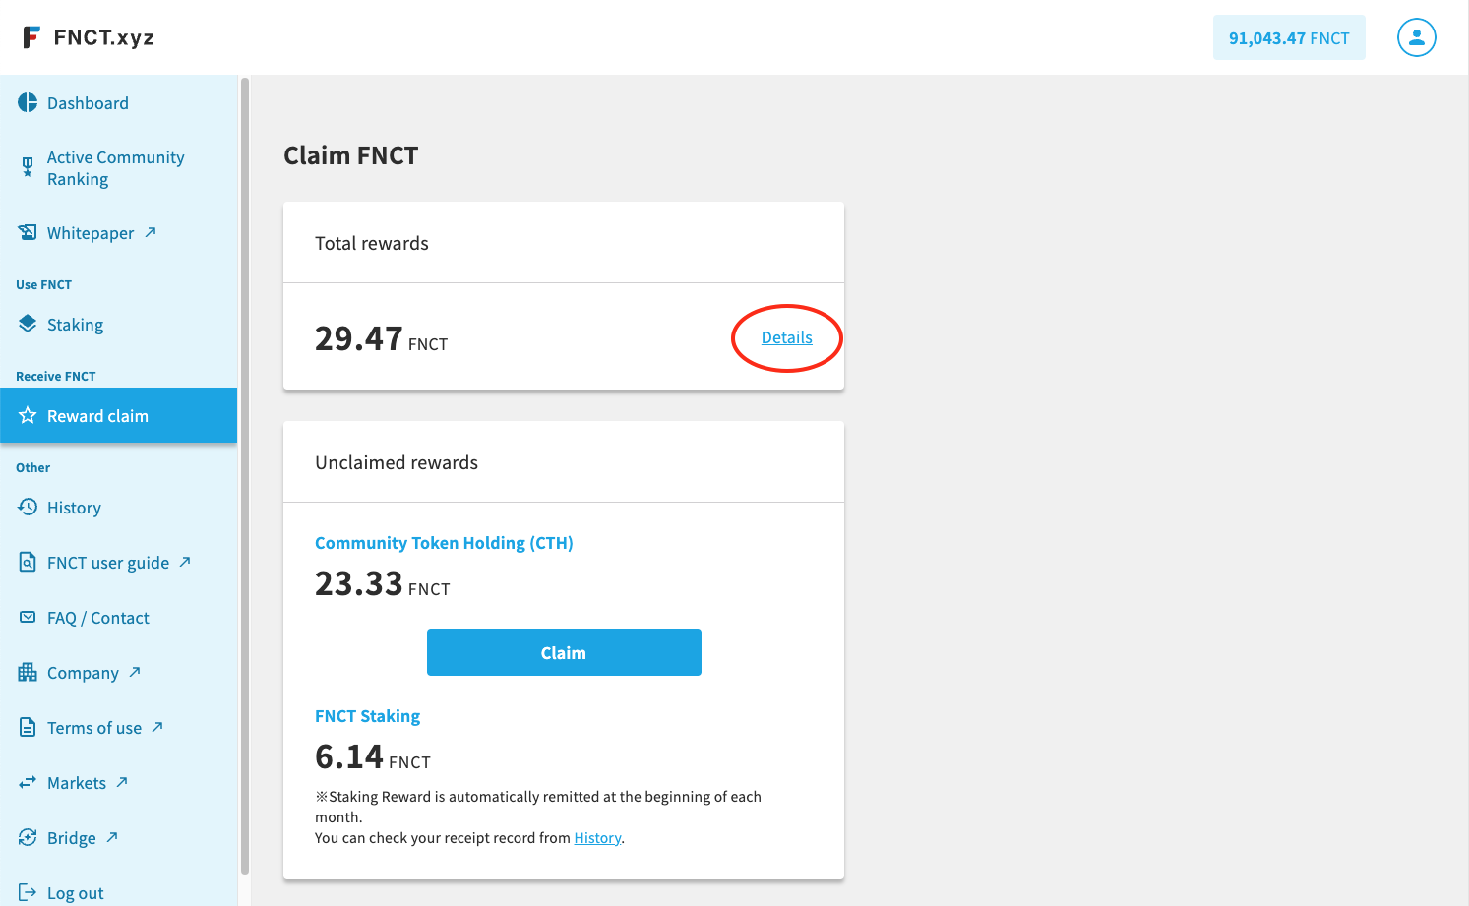Screen dimensions: 1469x906
Task: Open the Company building icon
Action: (x=28, y=672)
